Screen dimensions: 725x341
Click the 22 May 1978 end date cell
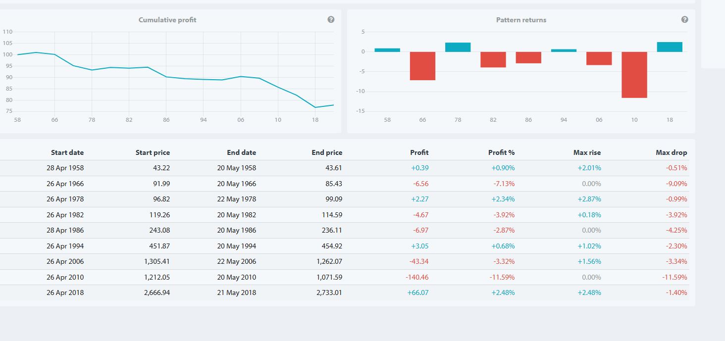(x=236, y=199)
